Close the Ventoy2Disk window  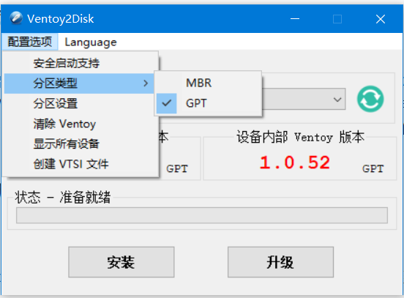[381, 19]
